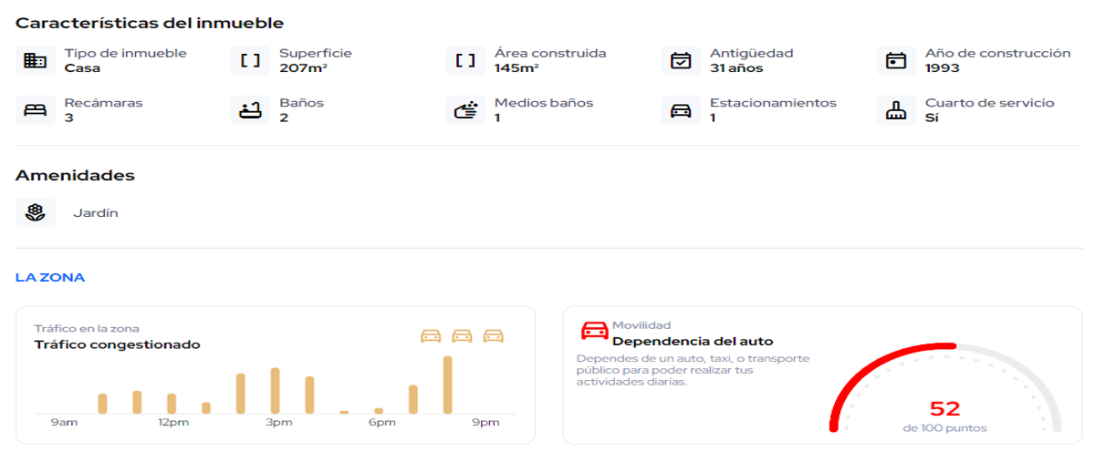Click the tallest traffic bar before 9pm
Screen dimensions: 1095x462
[x=448, y=385]
